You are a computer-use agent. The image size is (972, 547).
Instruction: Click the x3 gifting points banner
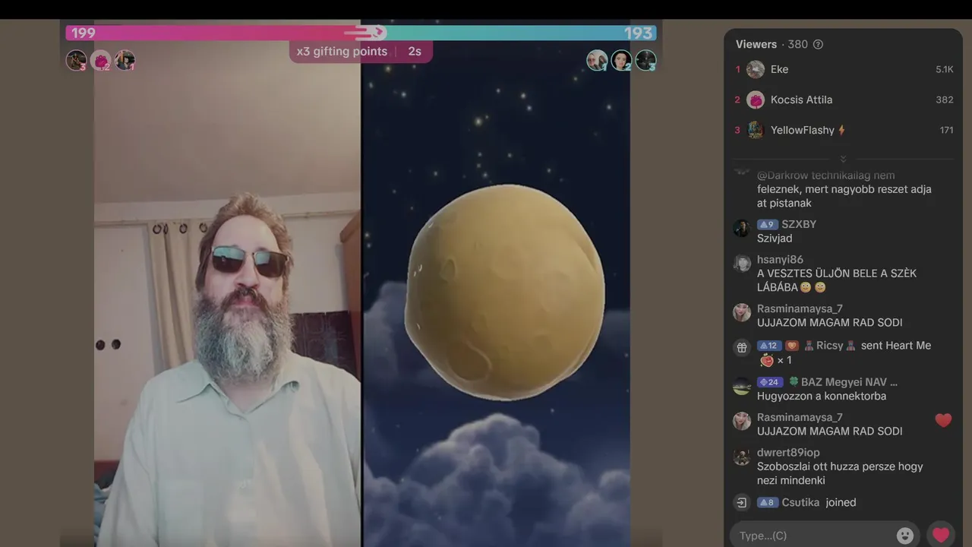(x=361, y=51)
